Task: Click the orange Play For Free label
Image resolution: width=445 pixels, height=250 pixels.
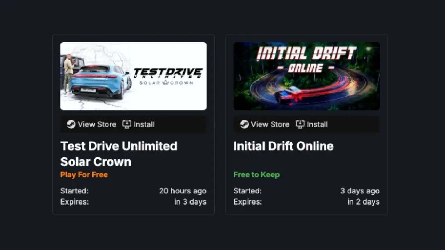Action: (84, 175)
